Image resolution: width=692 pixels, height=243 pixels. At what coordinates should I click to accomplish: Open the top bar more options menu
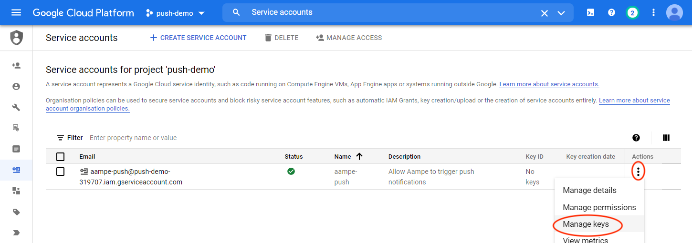[x=653, y=13]
